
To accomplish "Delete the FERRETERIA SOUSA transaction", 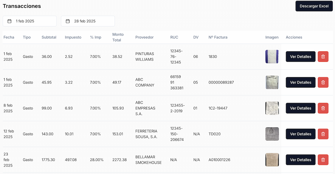I will click(323, 134).
